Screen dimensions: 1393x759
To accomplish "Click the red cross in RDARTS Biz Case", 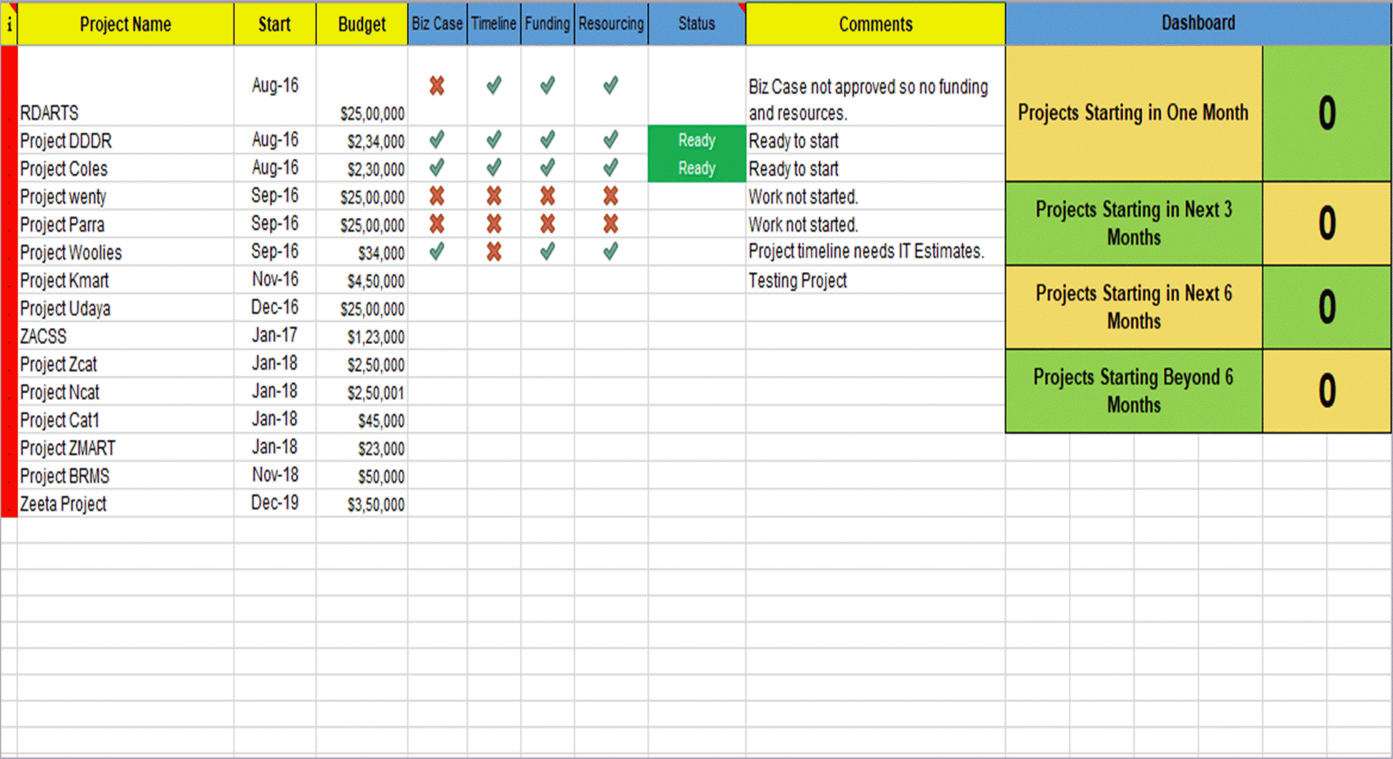I will (437, 86).
